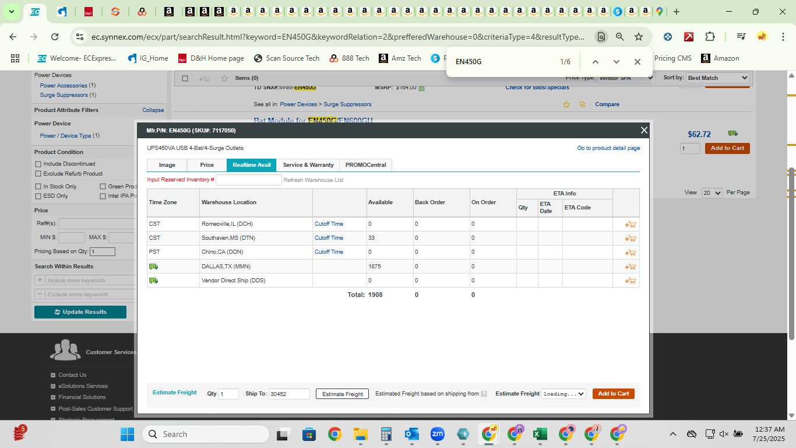This screenshot has height=448, width=796.
Task: Open a new browser tab
Action: pyautogui.click(x=676, y=12)
